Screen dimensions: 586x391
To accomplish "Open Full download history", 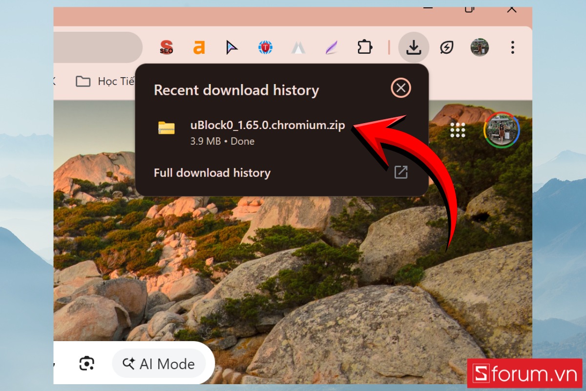I will pos(212,173).
